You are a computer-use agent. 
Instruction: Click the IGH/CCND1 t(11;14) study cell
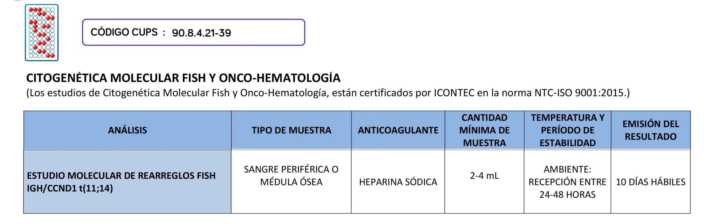[70, 189]
